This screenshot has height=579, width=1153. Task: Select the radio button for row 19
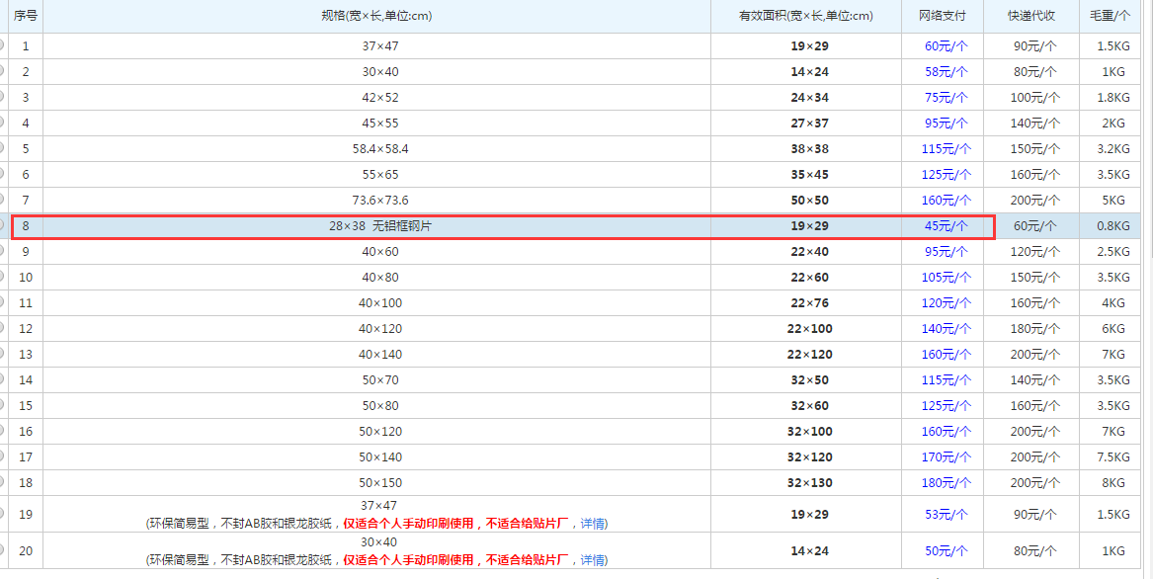pyautogui.click(x=3, y=514)
